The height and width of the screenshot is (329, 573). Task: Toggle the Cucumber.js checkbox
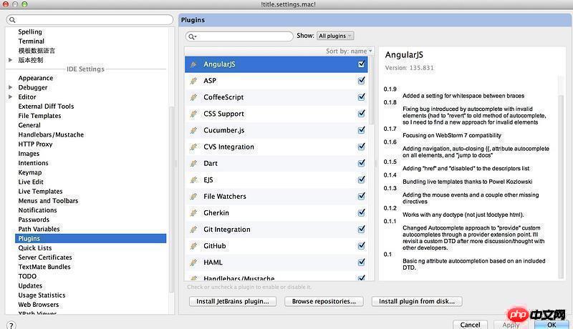tap(362, 130)
